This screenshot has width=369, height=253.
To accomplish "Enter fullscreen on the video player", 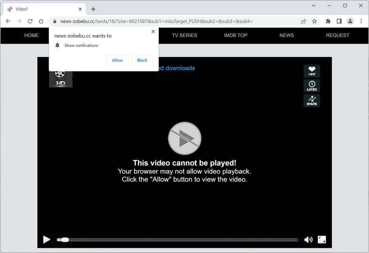I will (322, 240).
